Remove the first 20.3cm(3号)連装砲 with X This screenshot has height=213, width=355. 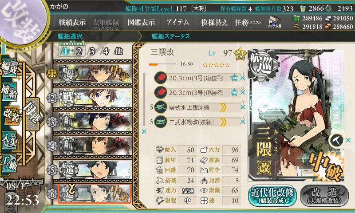click(243, 78)
